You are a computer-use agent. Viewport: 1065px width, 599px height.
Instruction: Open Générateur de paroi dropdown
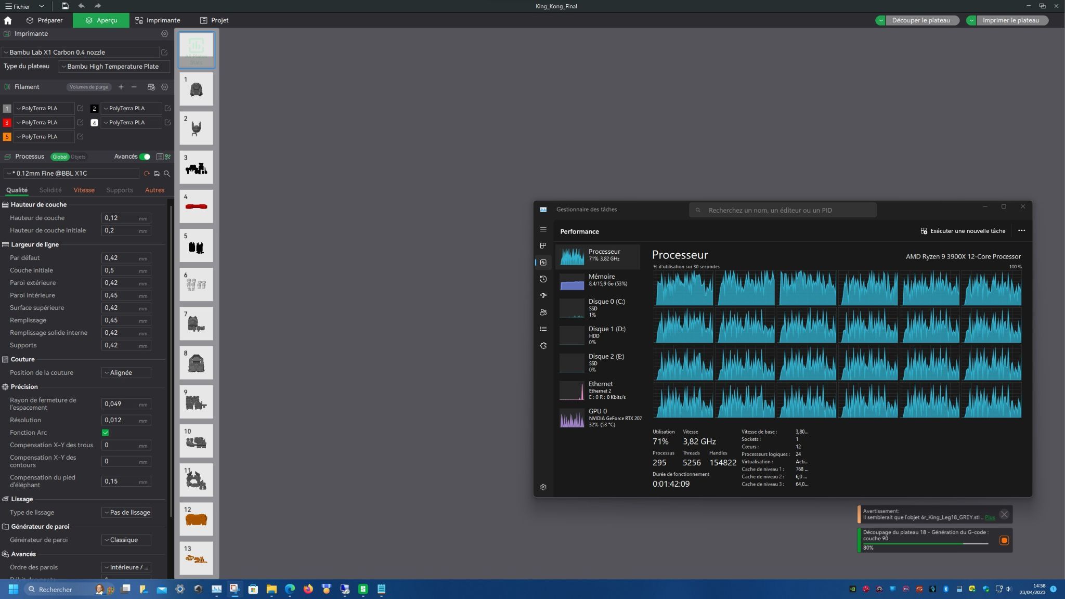pos(126,540)
